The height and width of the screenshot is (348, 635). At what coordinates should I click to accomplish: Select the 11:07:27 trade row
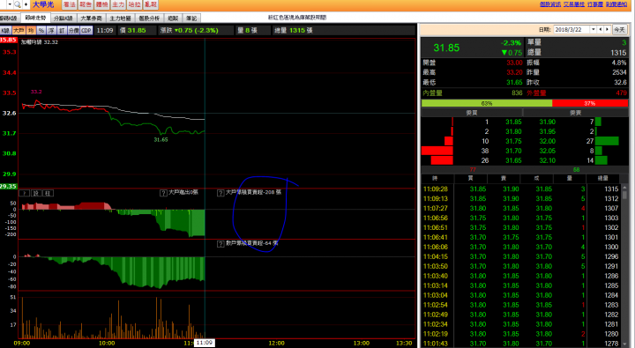tap(521, 209)
